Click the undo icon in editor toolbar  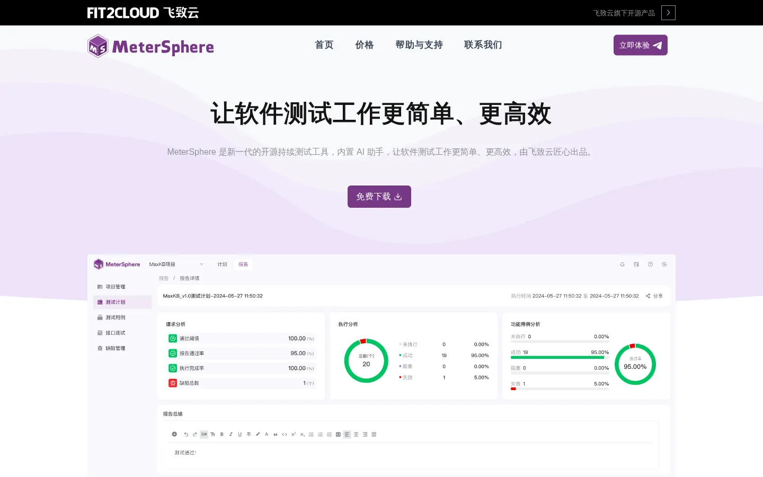[x=186, y=435]
